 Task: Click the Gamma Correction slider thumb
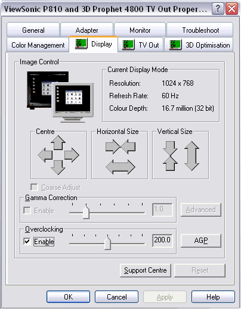(x=86, y=213)
